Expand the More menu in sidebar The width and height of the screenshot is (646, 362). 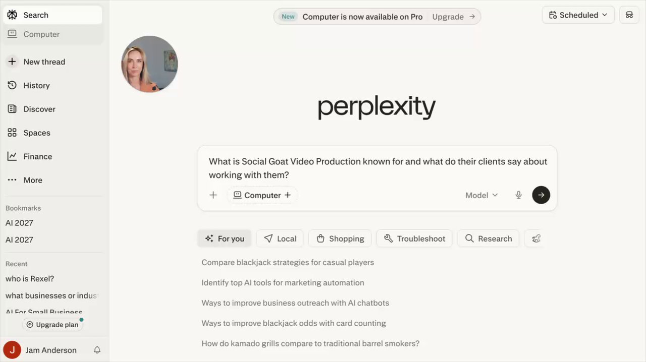(x=33, y=180)
